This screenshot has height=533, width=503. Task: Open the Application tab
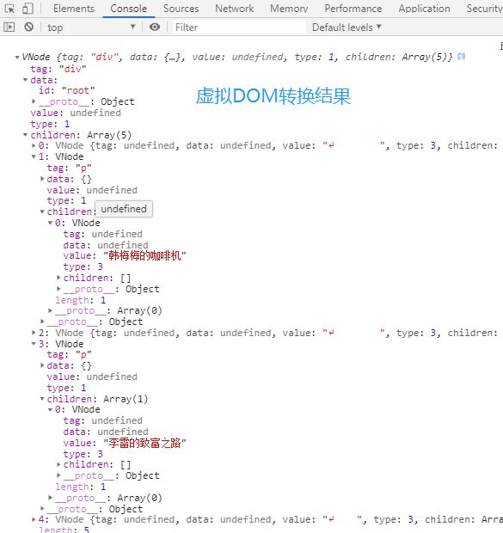tap(424, 9)
